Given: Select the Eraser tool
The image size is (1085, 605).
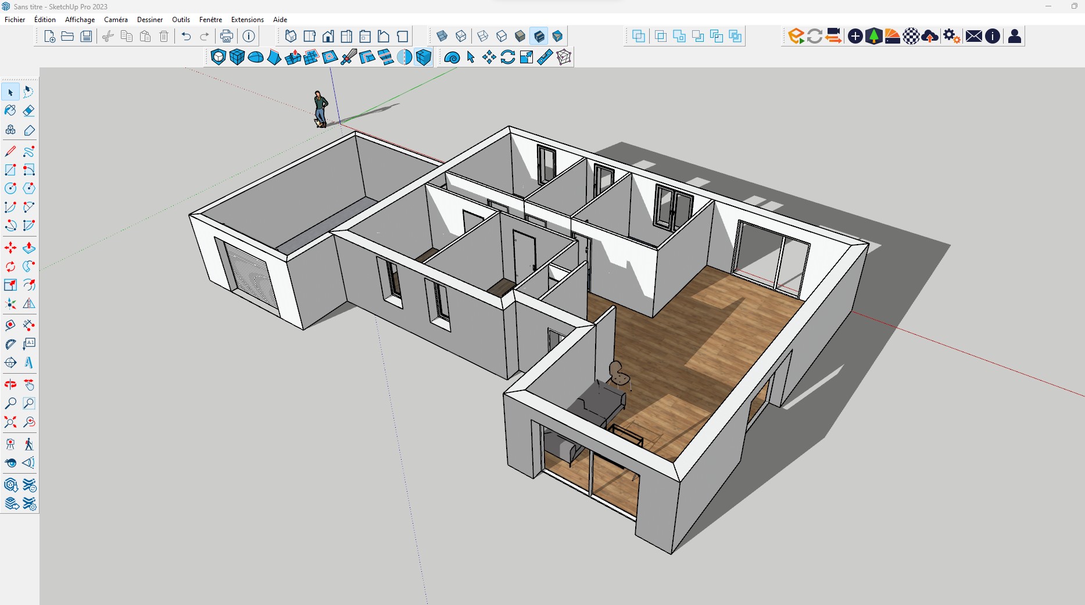Looking at the screenshot, I should tap(28, 110).
